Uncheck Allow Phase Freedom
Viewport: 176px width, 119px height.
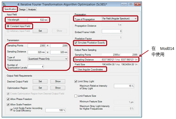click(x=8, y=99)
